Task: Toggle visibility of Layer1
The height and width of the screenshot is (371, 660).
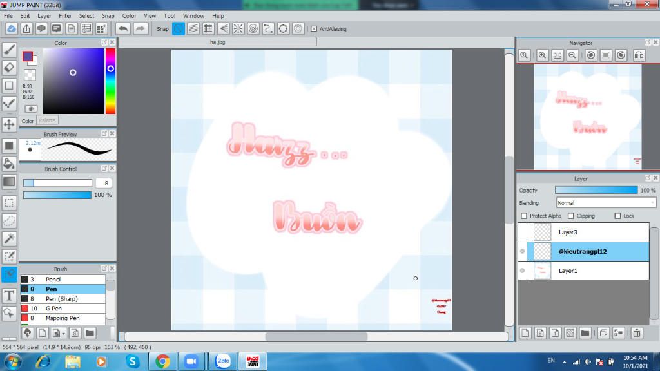Action: [522, 271]
